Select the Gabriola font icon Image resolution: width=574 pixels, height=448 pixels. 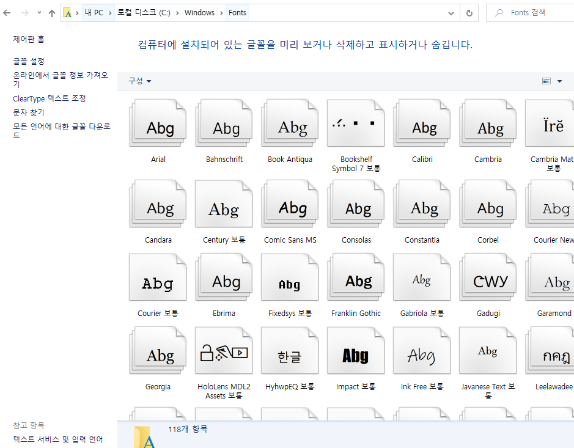pyautogui.click(x=422, y=277)
